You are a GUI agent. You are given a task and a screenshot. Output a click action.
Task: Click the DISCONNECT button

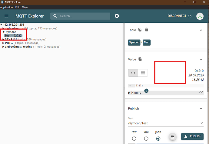pos(179,16)
